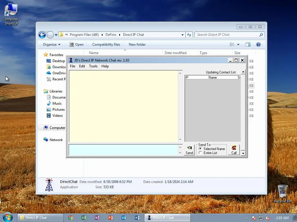
Task: Select the Entire List radio button
Action: point(200,153)
